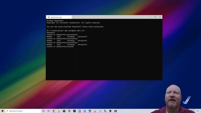Minimize the terminal window
201x113 pixels.
150,17
